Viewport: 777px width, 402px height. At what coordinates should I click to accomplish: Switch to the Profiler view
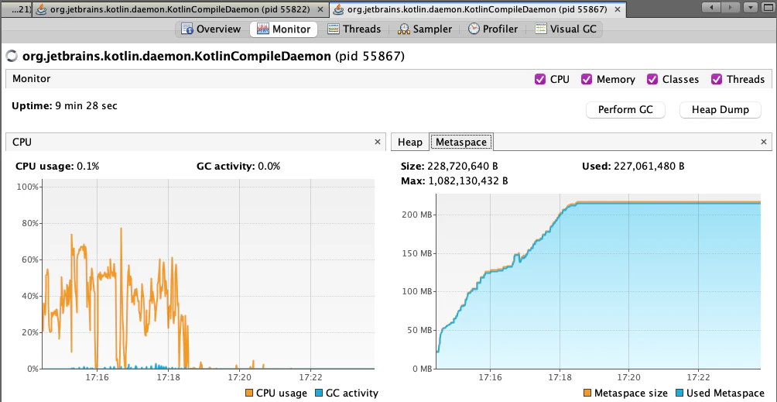tap(493, 29)
